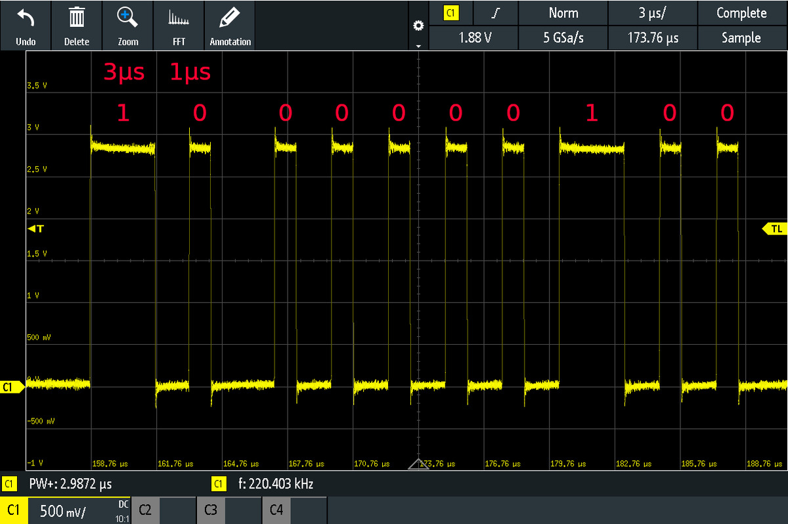Screen dimensions: 788x524
Task: Click the rising edge trigger slope icon
Action: [496, 12]
